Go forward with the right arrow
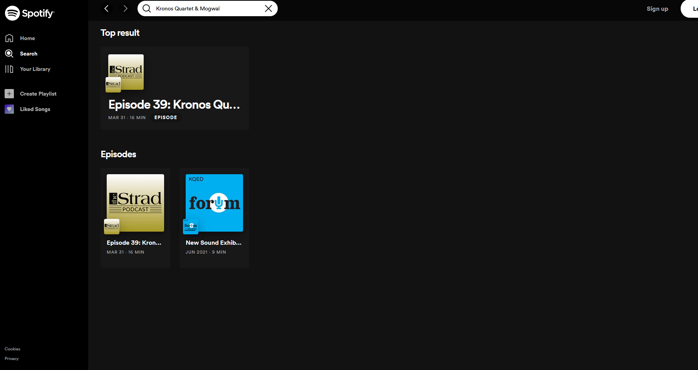The image size is (698, 370). click(x=125, y=8)
